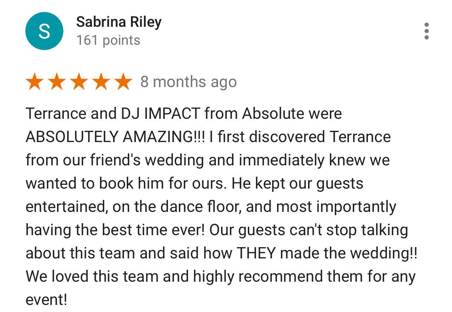
Task: Click the final word event!
Action: click(x=46, y=300)
